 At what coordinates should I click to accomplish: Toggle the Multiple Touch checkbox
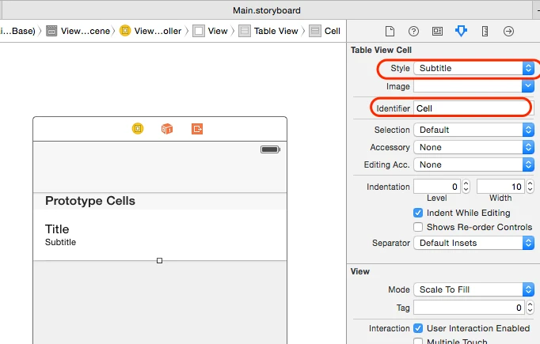(x=418, y=342)
